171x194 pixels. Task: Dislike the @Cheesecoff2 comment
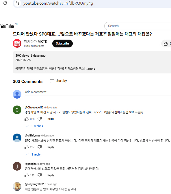coord(40,119)
